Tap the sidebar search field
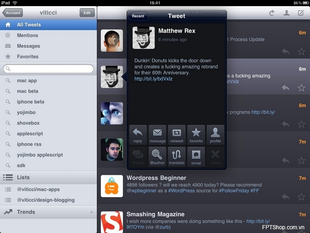 (x=48, y=69)
